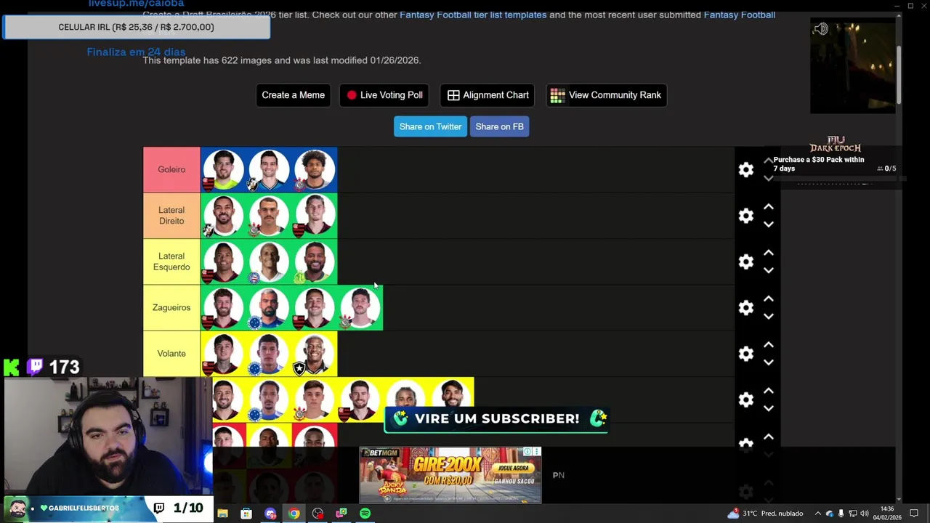Move the tier below Volante up
Image resolution: width=930 pixels, height=523 pixels.
tap(769, 391)
